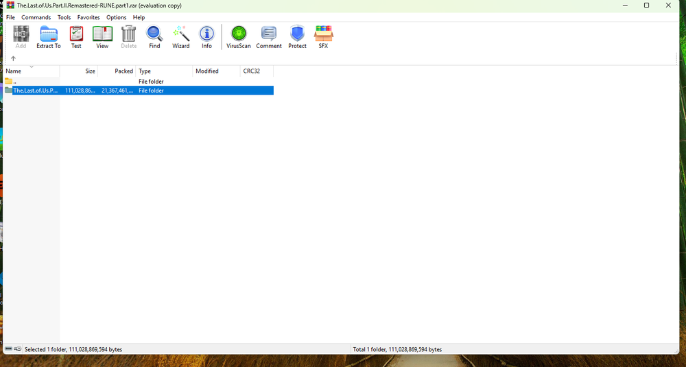686x367 pixels.
Task: Click the 21,367,461,... packed cell
Action: [118, 91]
